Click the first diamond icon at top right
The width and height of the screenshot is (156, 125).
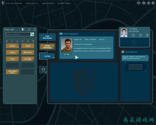point(139,3)
